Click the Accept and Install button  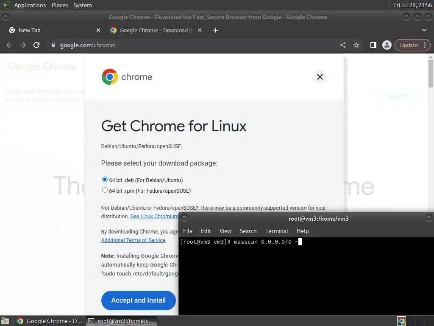click(x=139, y=300)
